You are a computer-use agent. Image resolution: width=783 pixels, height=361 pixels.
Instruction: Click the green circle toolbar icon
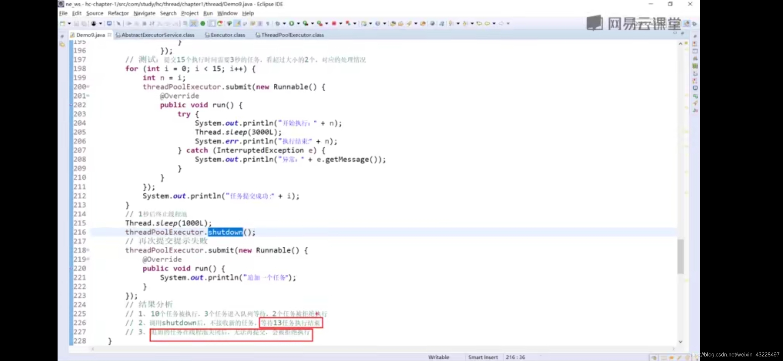(202, 23)
